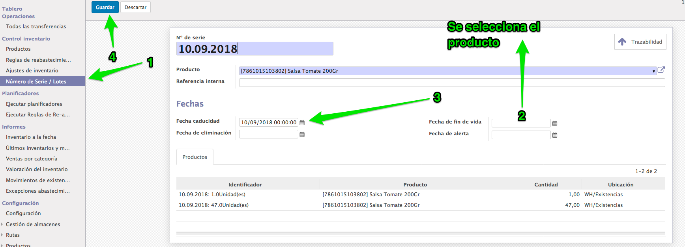Open Ejecutar planificadores
The width and height of the screenshot is (685, 247).
pyautogui.click(x=34, y=104)
